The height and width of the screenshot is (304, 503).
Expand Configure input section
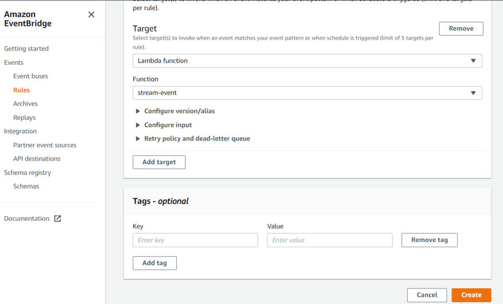pyautogui.click(x=164, y=125)
